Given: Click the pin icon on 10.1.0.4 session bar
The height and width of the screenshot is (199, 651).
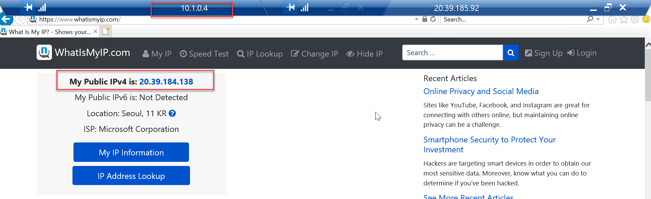Looking at the screenshot, I should (x=29, y=7).
